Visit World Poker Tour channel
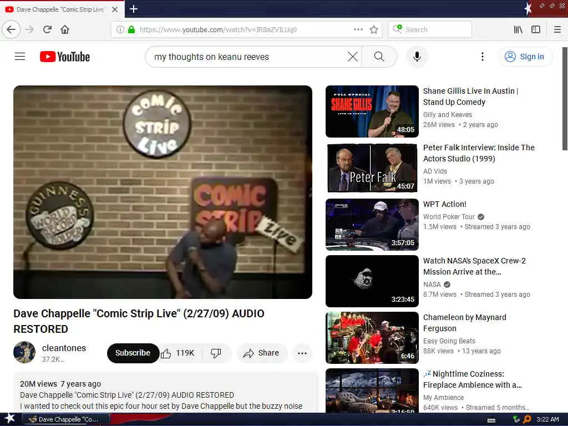 [449, 217]
